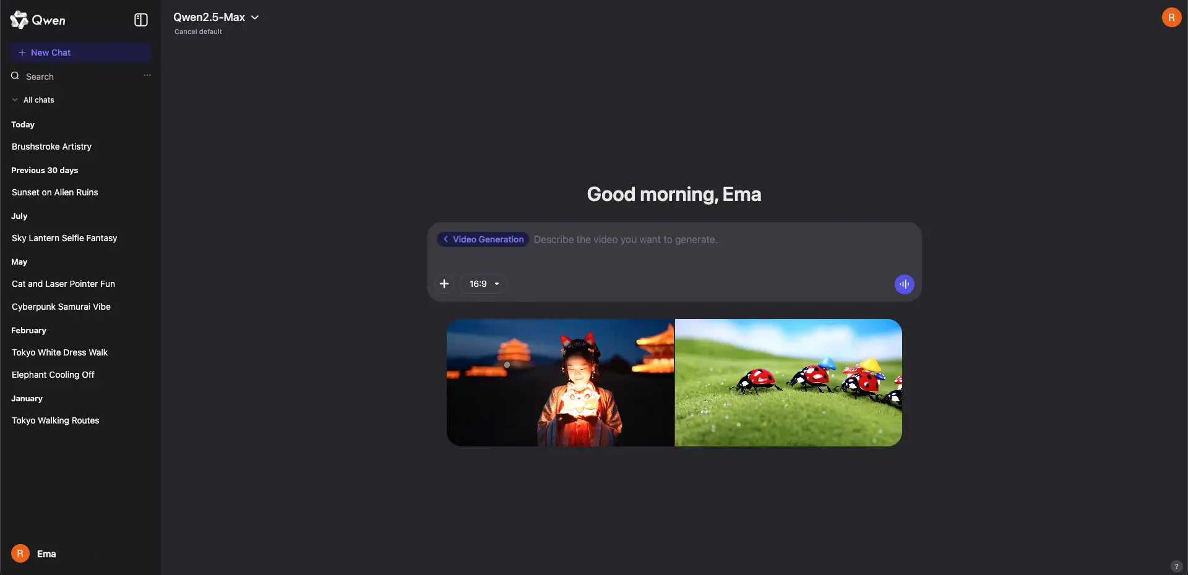Viewport: 1188px width, 575px height.
Task: Click the help question mark icon
Action: [1176, 566]
